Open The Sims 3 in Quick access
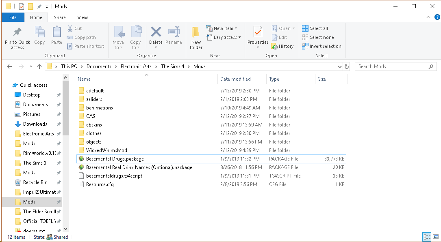 pos(35,163)
